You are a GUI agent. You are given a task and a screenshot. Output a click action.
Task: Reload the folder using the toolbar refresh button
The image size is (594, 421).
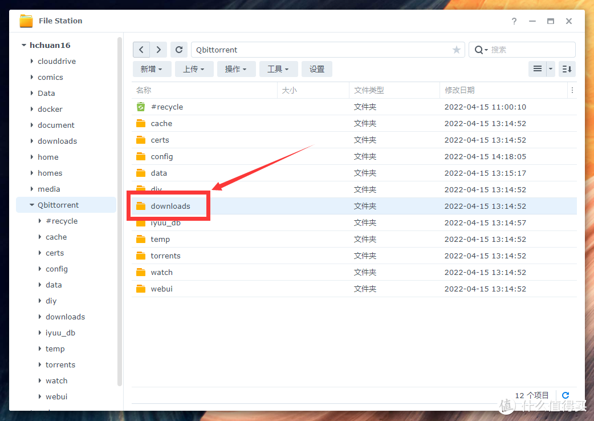pos(179,50)
